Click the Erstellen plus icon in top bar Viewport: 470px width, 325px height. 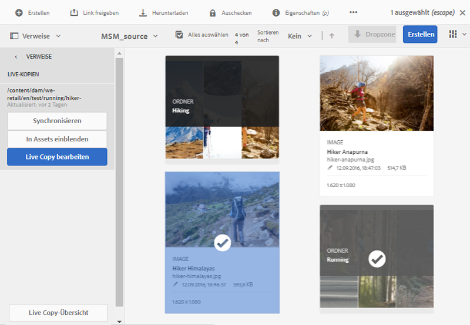[19, 13]
